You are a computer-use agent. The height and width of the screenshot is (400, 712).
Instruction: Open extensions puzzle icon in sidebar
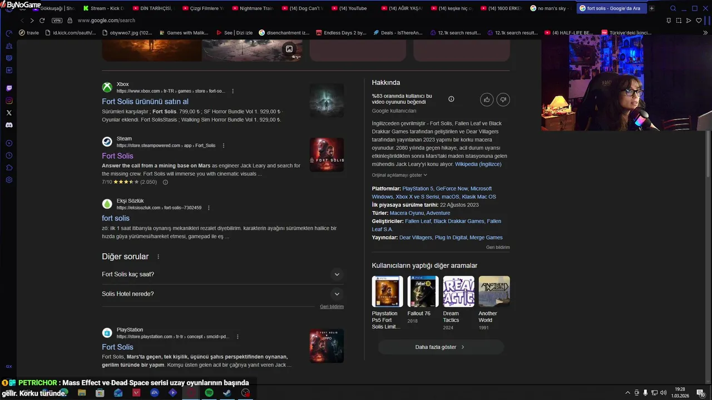[x=9, y=168]
